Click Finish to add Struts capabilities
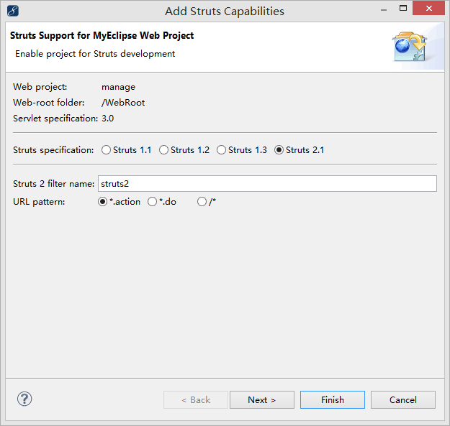The height and width of the screenshot is (426, 450). (333, 399)
